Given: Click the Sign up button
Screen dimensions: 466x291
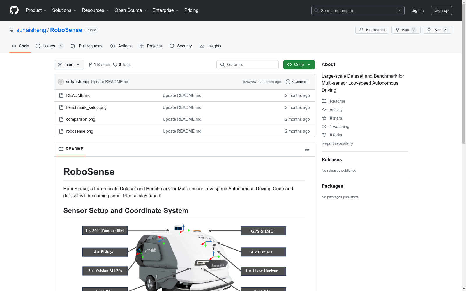Looking at the screenshot, I should point(442,10).
